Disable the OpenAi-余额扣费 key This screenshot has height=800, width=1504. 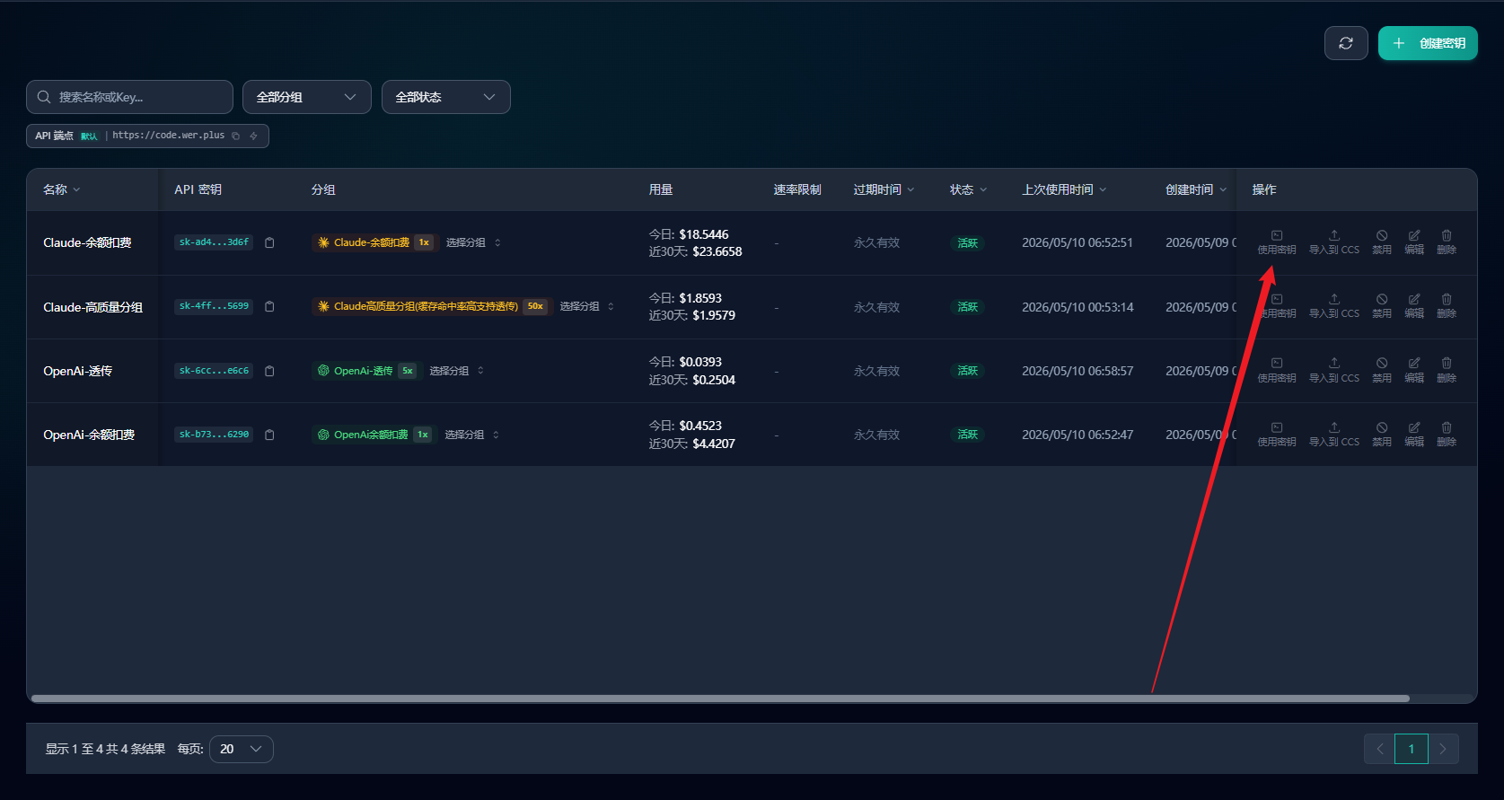(1382, 435)
